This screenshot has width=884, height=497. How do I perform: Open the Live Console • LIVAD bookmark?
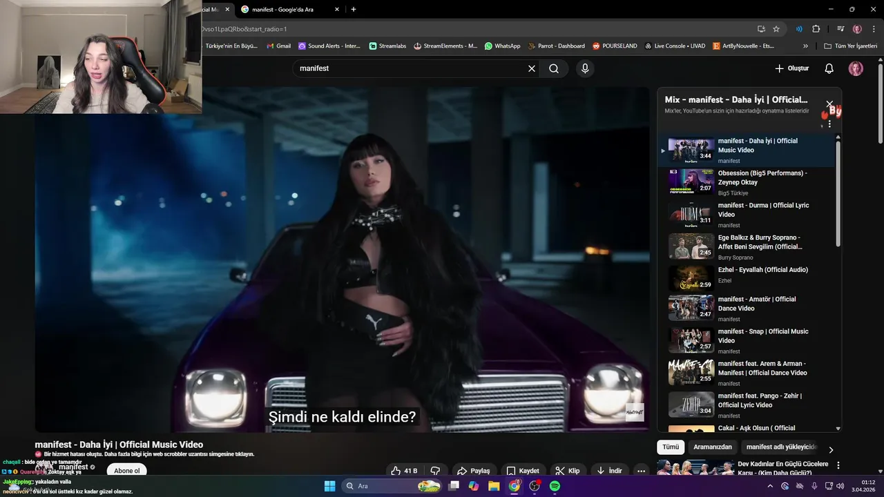click(675, 46)
